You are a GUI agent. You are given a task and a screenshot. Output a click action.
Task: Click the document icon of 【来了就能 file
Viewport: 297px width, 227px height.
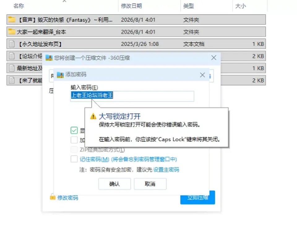12,80
